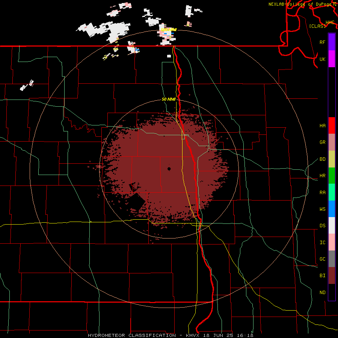Viewport: 338px width, 338px height.
Task: Click the 100 NMI range ring label
Action: pos(169,30)
